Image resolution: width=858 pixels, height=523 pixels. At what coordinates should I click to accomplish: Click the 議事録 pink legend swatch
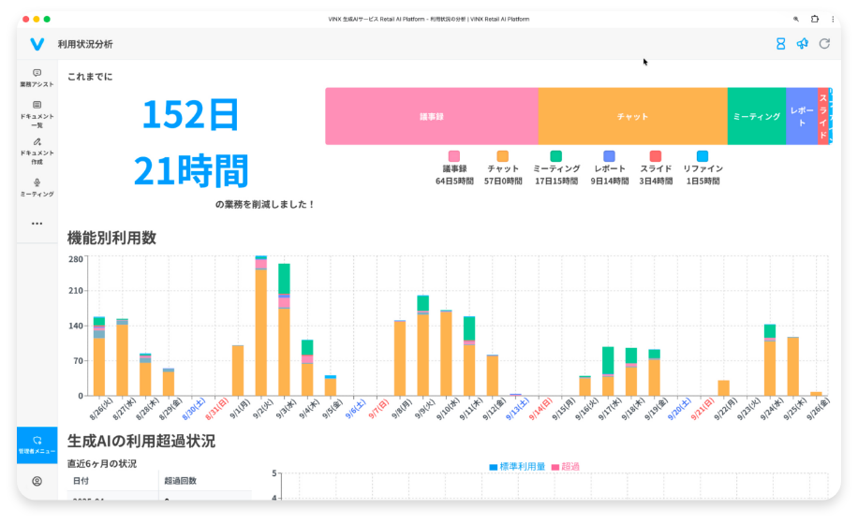point(454,156)
